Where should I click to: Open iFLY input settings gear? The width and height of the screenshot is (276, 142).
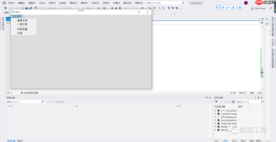pos(240,8)
